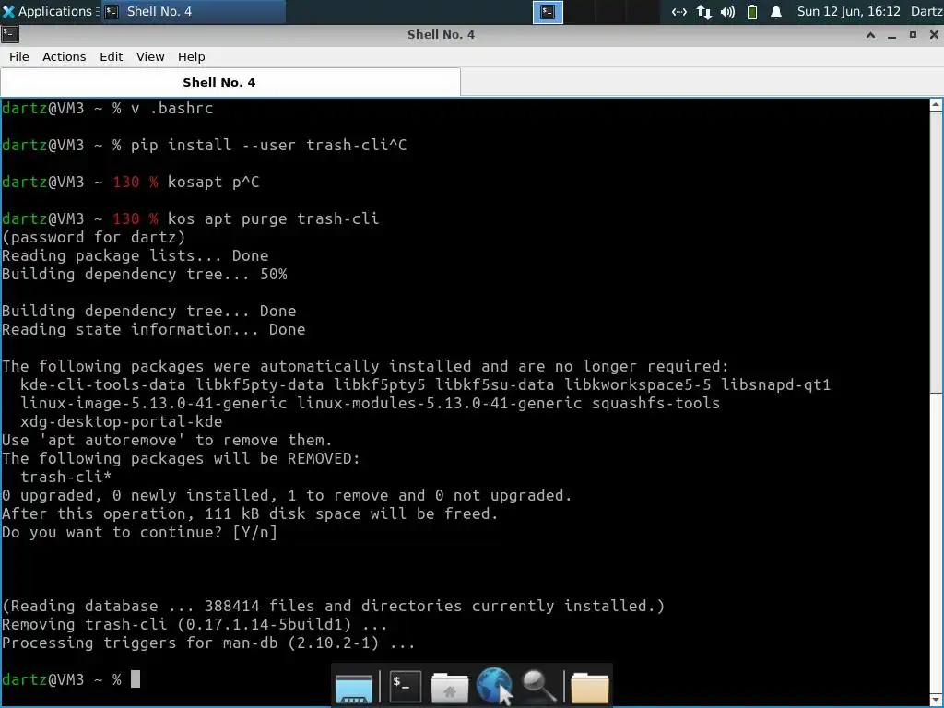This screenshot has height=708, width=944.
Task: Click the 'kosapt p^C' command text
Action: click(x=213, y=182)
